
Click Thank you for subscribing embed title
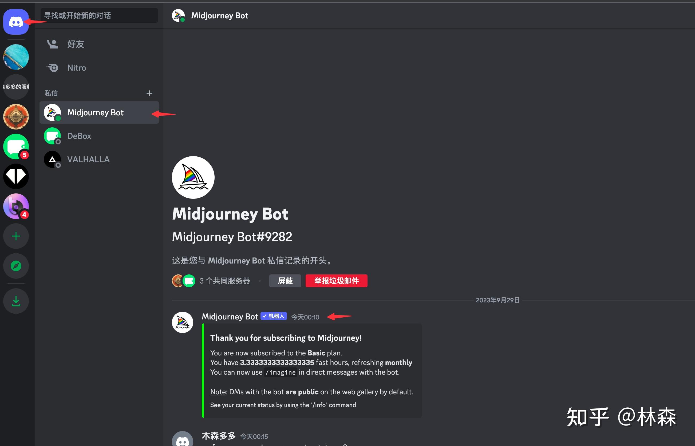pos(286,338)
